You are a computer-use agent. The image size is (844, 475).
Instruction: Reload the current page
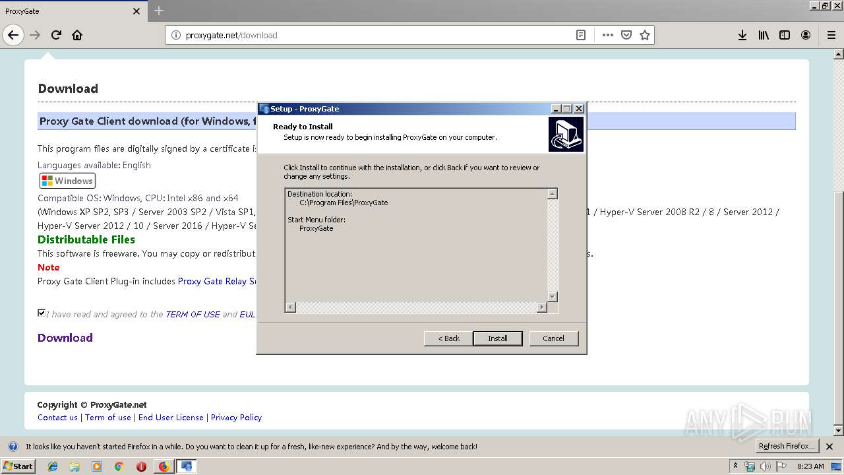click(x=56, y=35)
